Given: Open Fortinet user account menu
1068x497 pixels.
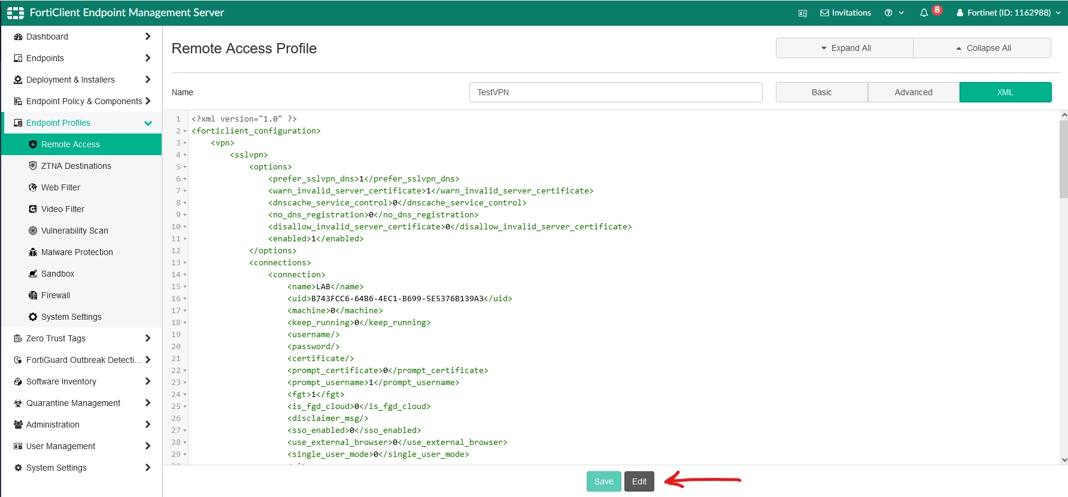Looking at the screenshot, I should pyautogui.click(x=1009, y=13).
